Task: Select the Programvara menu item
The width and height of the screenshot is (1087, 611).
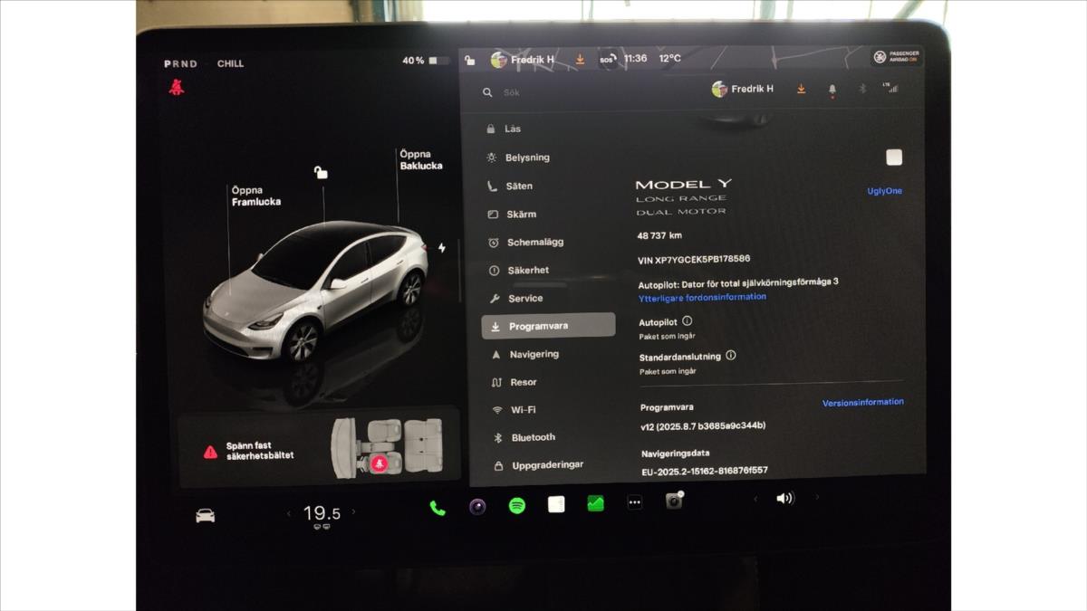Action: [548, 326]
